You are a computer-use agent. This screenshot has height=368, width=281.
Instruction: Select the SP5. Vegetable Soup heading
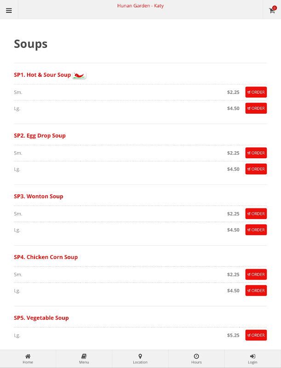[x=41, y=318]
